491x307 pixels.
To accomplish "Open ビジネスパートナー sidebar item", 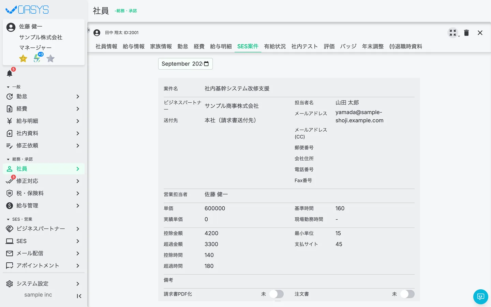I will (44, 229).
